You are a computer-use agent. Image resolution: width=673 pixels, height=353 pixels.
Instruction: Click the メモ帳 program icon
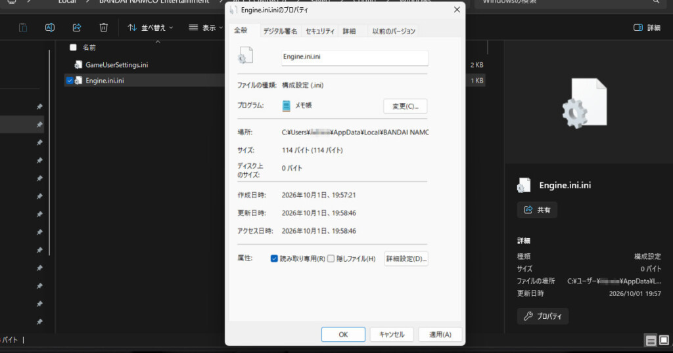[287, 106]
